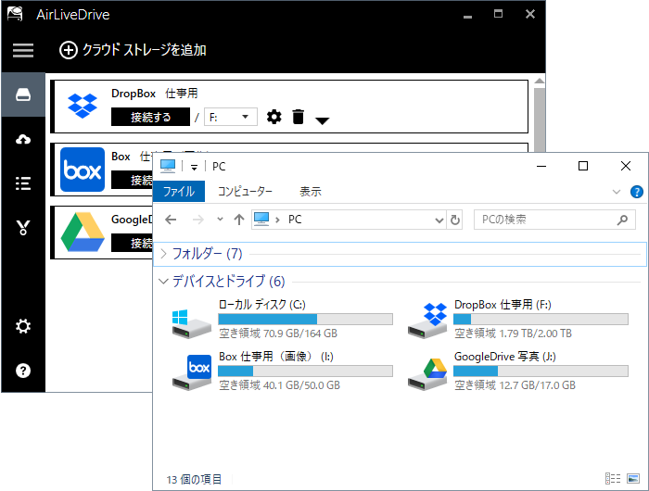
Task: Click 'DropBox 仕事用' title in AirLiveDrive
Action: click(155, 94)
